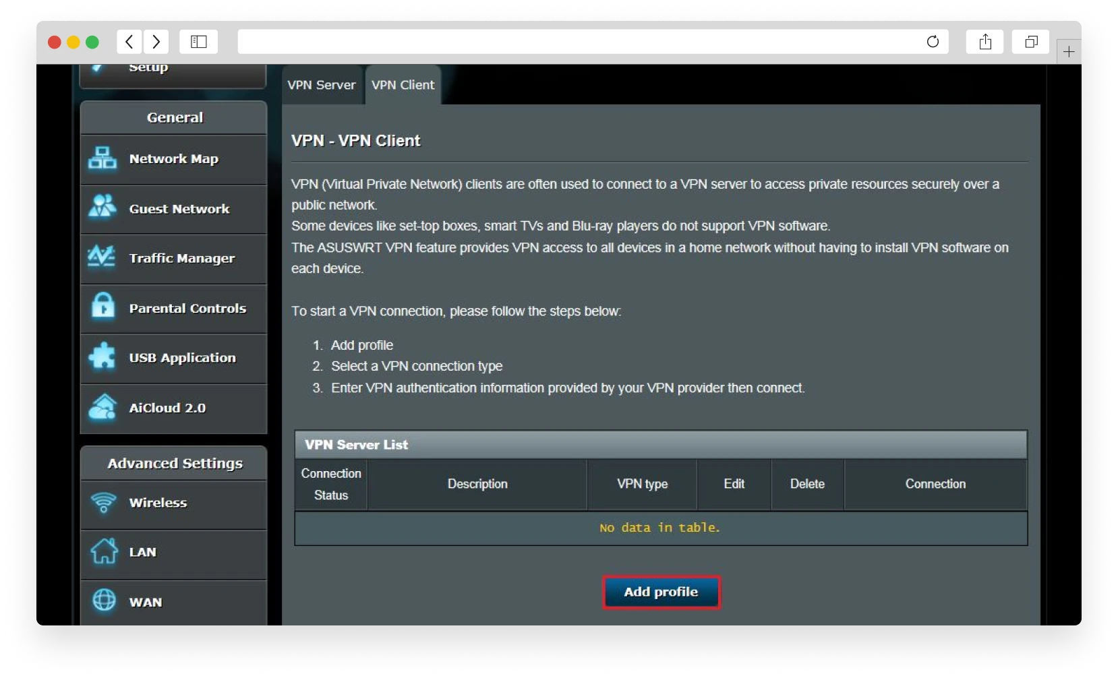1118x678 pixels.
Task: Select the Wireless settings icon
Action: [102, 503]
